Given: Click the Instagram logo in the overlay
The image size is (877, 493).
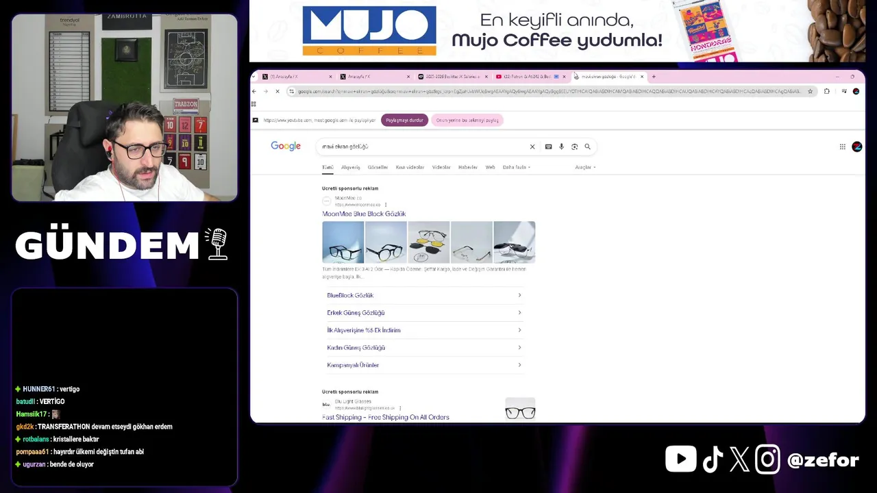Looking at the screenshot, I should [x=767, y=460].
